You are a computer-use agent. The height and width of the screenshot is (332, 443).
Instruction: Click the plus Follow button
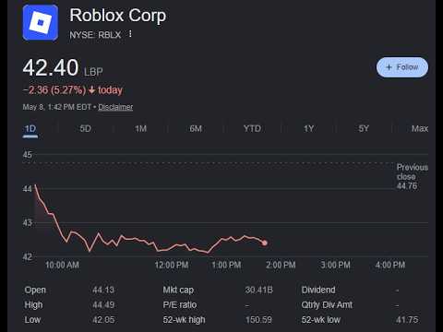[402, 67]
